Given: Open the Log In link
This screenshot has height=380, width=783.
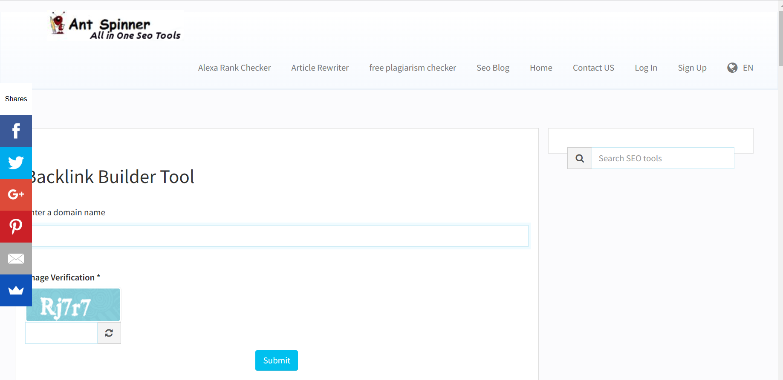Looking at the screenshot, I should point(646,68).
